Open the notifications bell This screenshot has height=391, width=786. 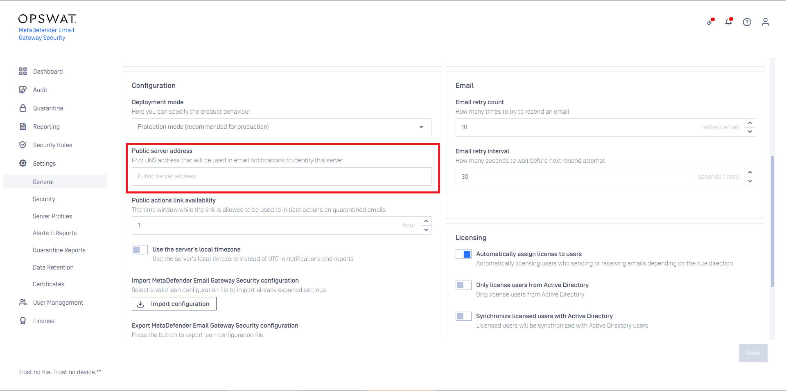[729, 22]
